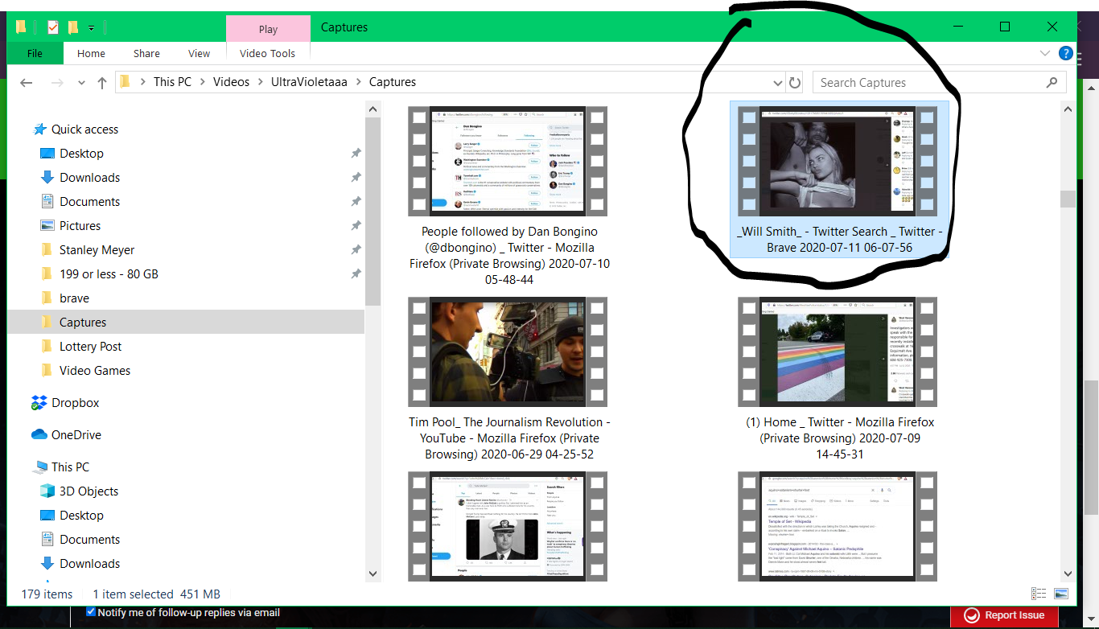Open the recent locations dropdown arrow
This screenshot has height=629, width=1099.
81,83
